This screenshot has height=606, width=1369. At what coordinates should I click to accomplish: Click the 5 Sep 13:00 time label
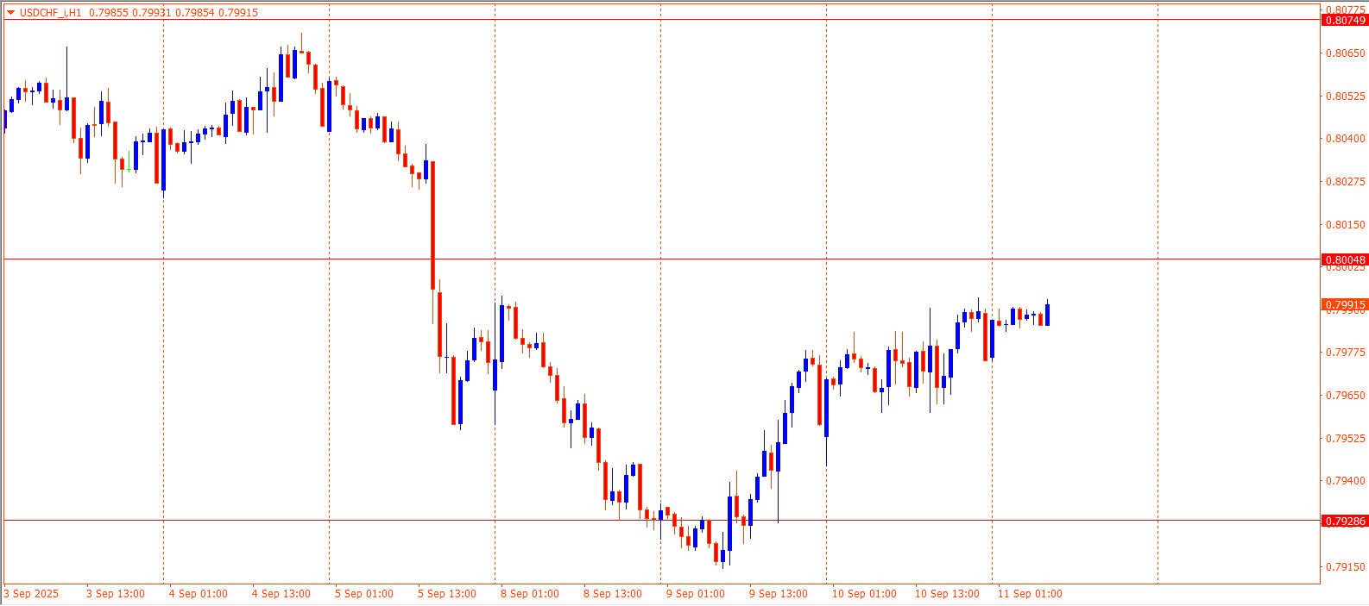(446, 594)
